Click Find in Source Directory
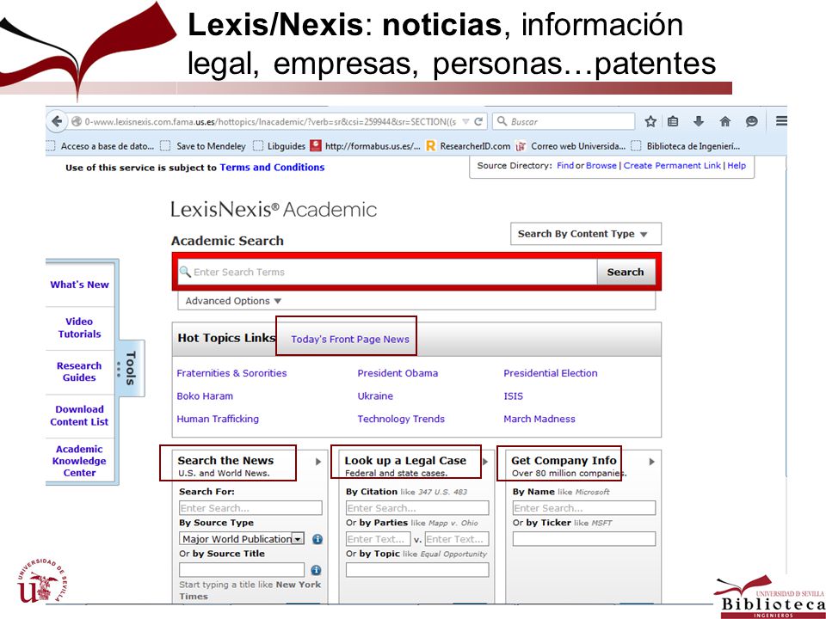The width and height of the screenshot is (826, 619). [565, 165]
